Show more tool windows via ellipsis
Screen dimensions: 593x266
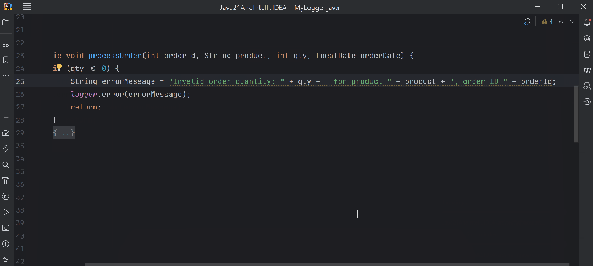(5, 75)
